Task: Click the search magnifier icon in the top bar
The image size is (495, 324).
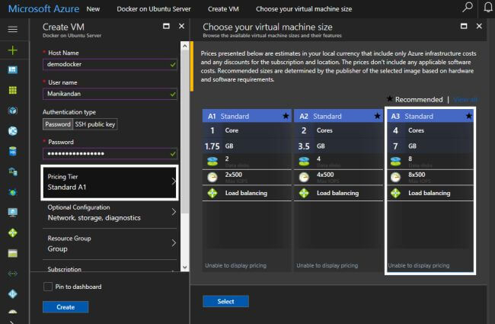Action: point(467,8)
